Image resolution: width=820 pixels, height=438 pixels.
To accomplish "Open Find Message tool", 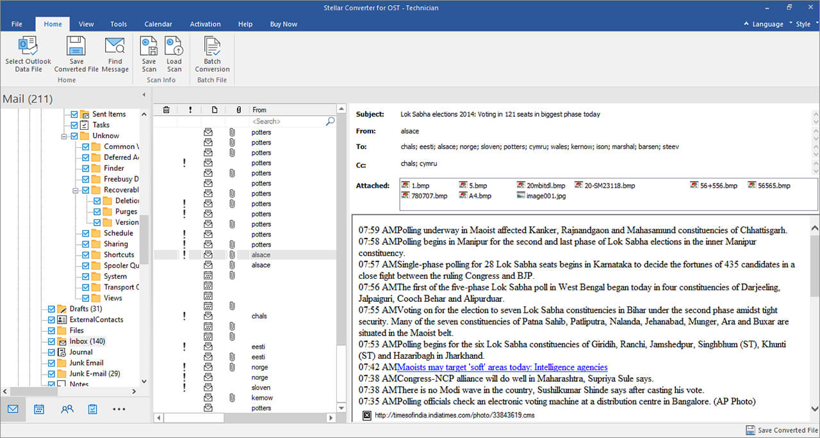I will tap(115, 54).
